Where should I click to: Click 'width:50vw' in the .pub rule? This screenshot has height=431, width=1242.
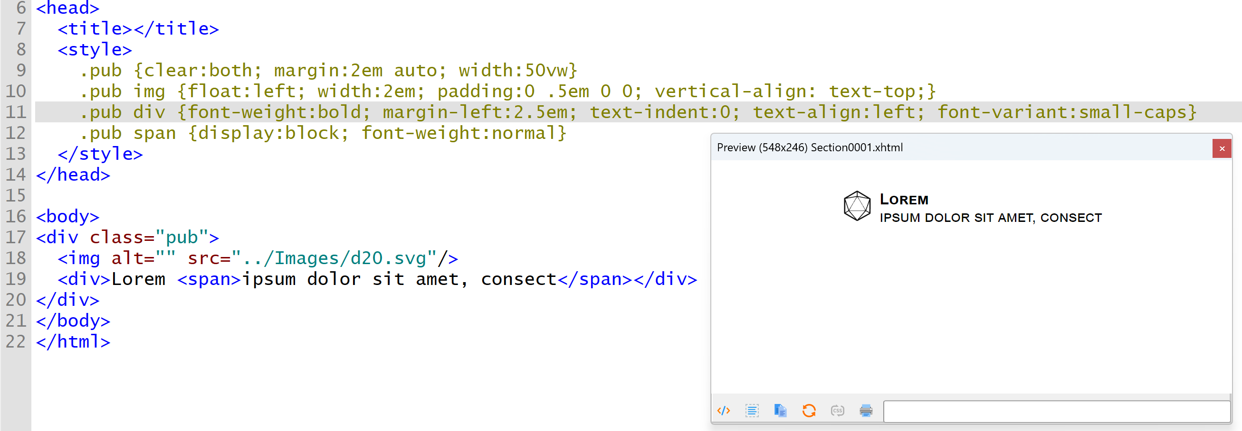click(513, 71)
